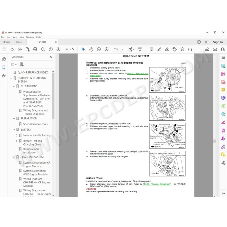The width and height of the screenshot is (227, 227).
Task: Click find current bookmark icon
Action: pyautogui.click(x=22, y=65)
